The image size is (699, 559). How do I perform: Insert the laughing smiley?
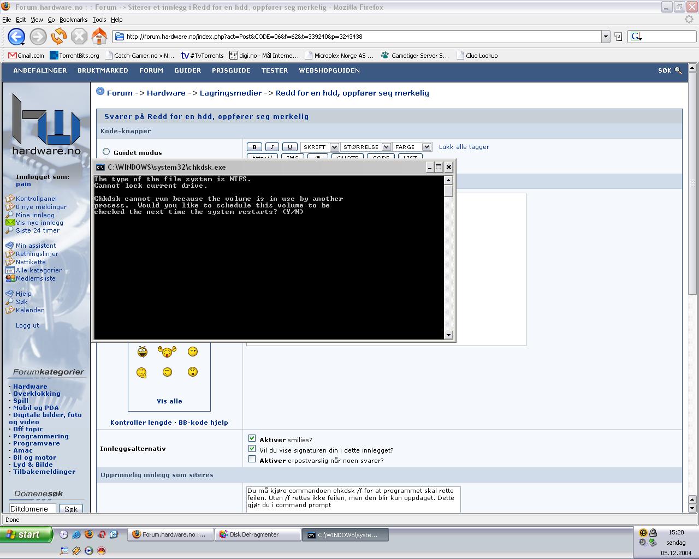pyautogui.click(x=142, y=352)
